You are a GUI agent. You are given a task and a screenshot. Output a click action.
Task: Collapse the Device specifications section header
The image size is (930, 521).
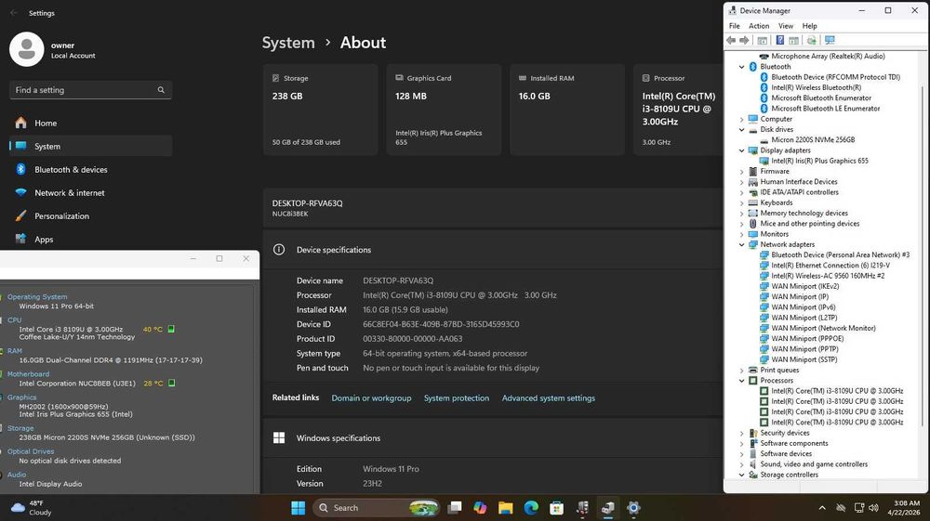tap(492, 250)
